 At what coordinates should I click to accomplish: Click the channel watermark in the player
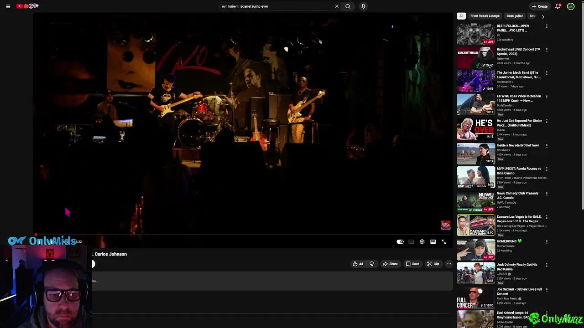(x=446, y=225)
